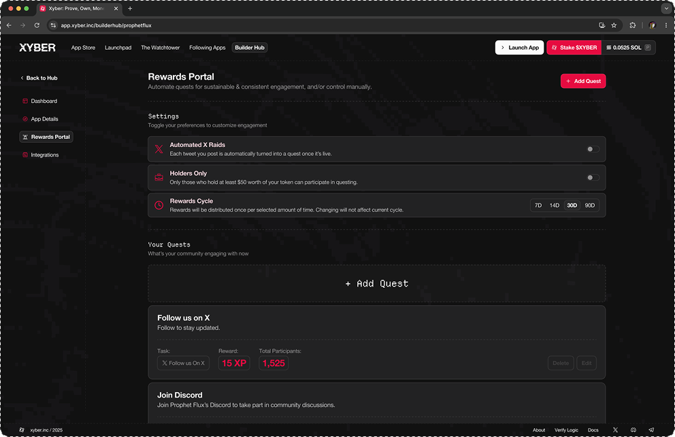Reload the page
Image resolution: width=675 pixels, height=437 pixels.
coord(37,25)
